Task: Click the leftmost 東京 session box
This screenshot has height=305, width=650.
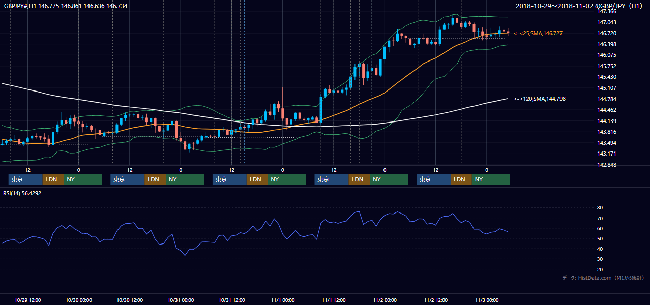Action: [25, 179]
